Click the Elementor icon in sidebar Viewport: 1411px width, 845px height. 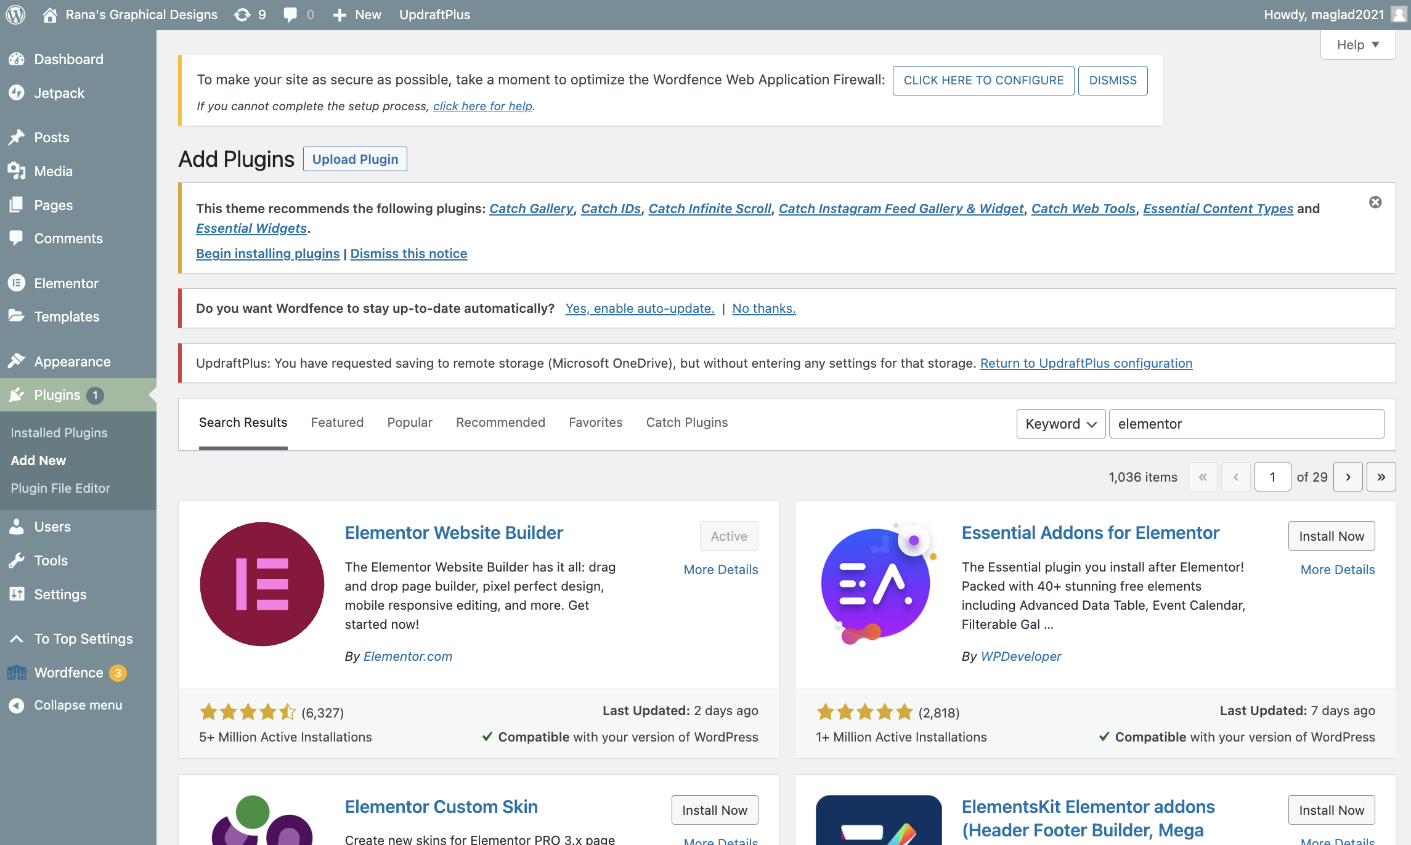[x=17, y=283]
